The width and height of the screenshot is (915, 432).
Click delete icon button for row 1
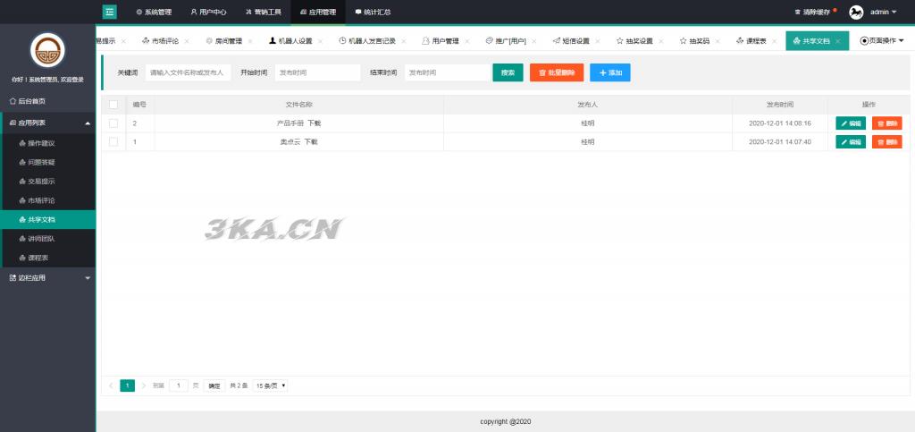(x=887, y=142)
